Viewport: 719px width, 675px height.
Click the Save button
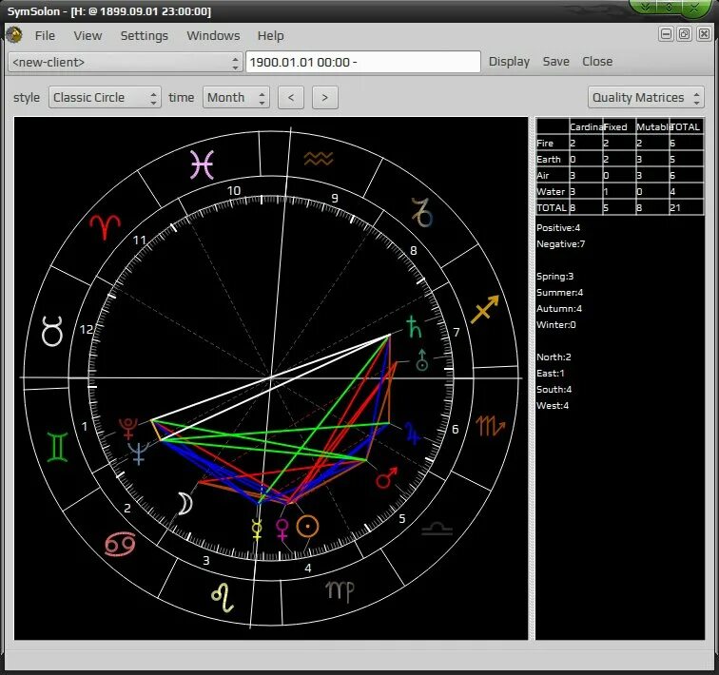pyautogui.click(x=555, y=62)
